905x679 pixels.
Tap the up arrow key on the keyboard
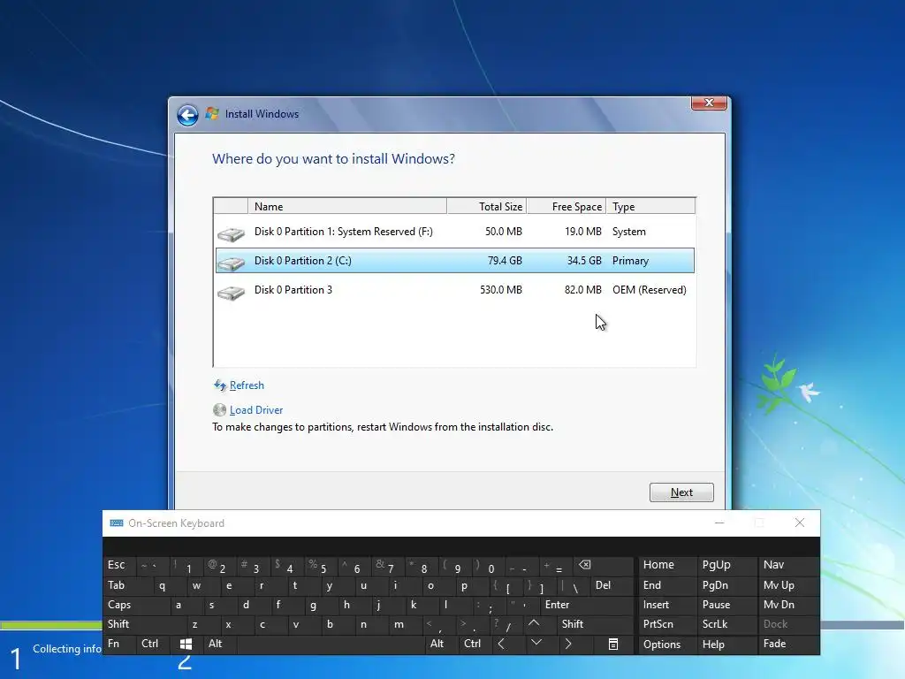pos(534,624)
